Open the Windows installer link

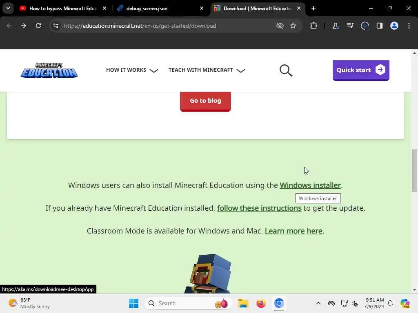click(x=310, y=185)
